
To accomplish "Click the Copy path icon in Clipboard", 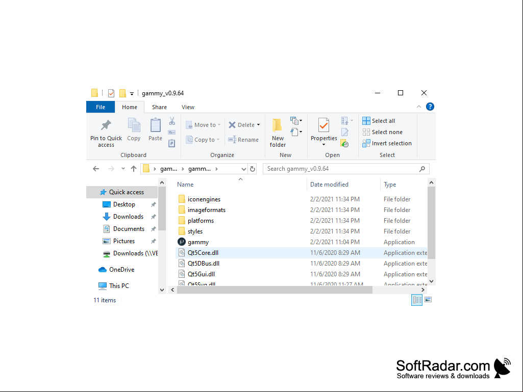I will pos(172,133).
